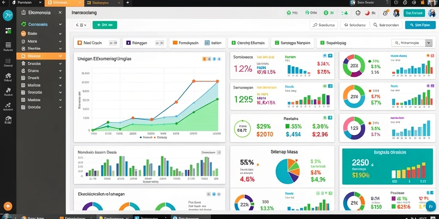Click the Sairoordan search field
Image resolution: width=439 pixels, height=219 pixels.
pos(387,25)
